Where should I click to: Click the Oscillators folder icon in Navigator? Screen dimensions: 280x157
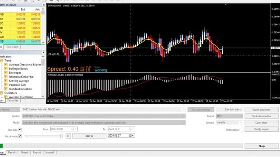click(1, 93)
